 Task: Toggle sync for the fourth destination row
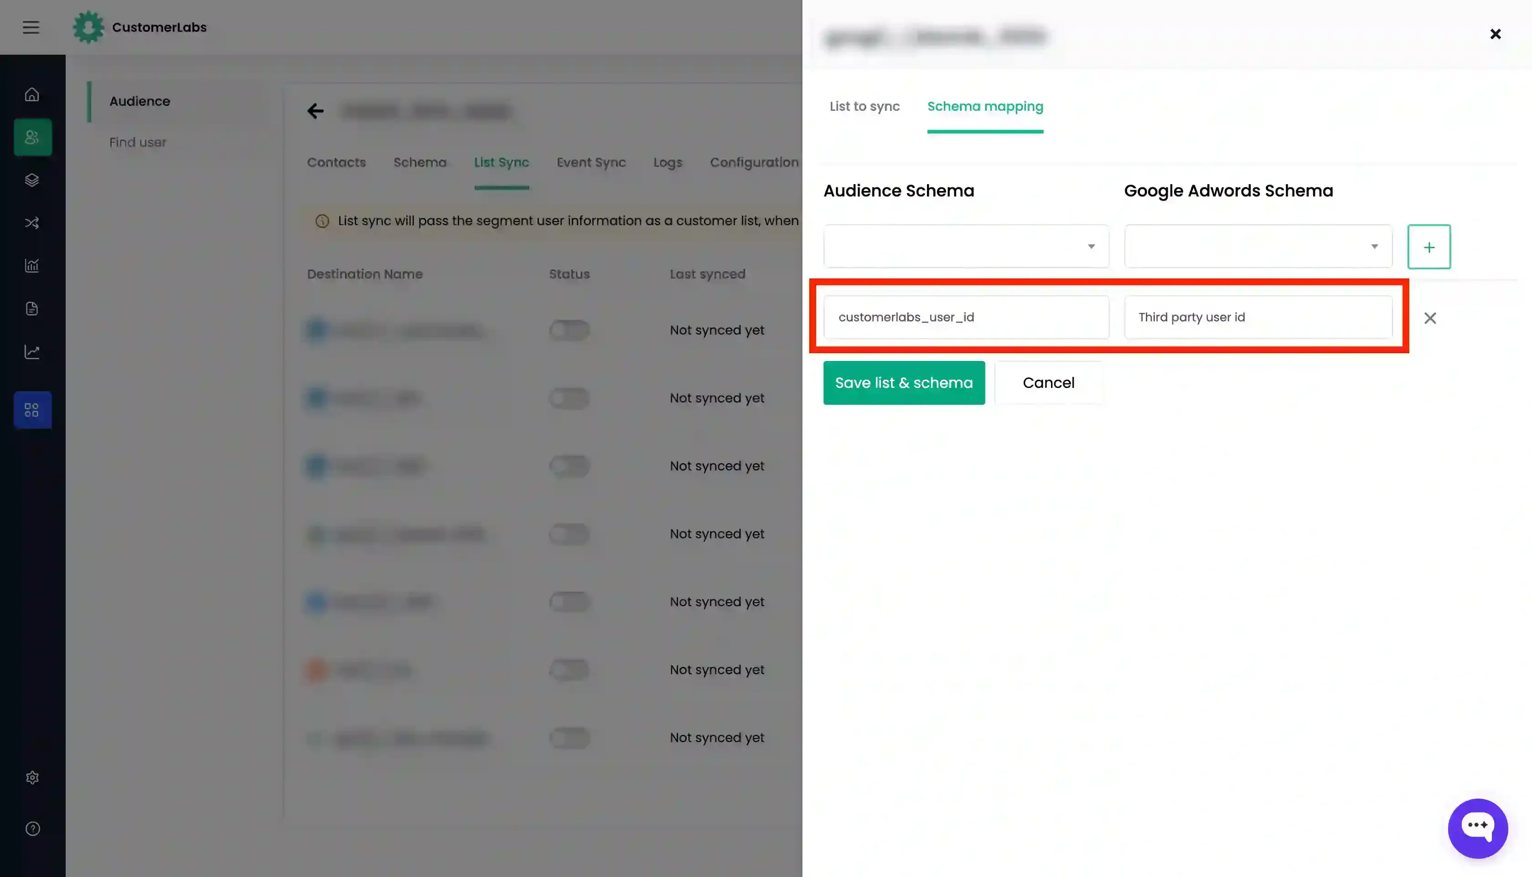569,534
